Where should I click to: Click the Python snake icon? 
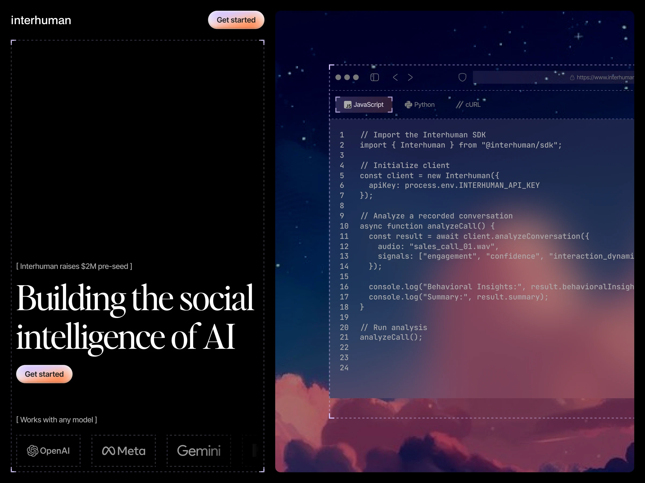pos(408,105)
